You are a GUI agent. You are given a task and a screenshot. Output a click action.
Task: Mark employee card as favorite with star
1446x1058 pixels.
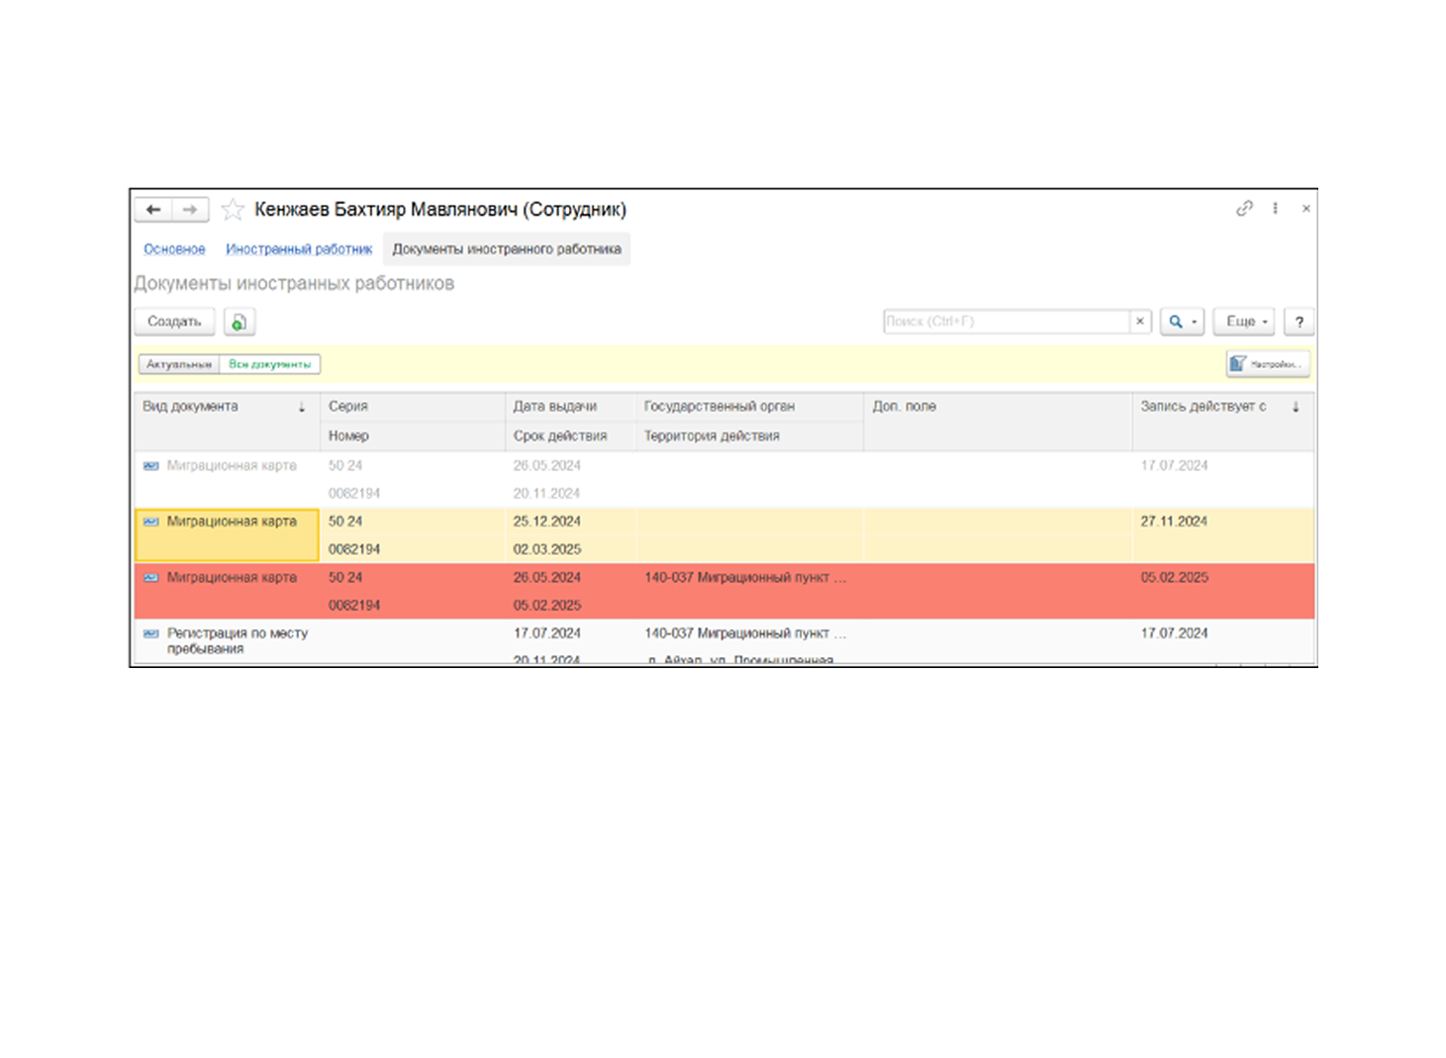click(x=233, y=210)
